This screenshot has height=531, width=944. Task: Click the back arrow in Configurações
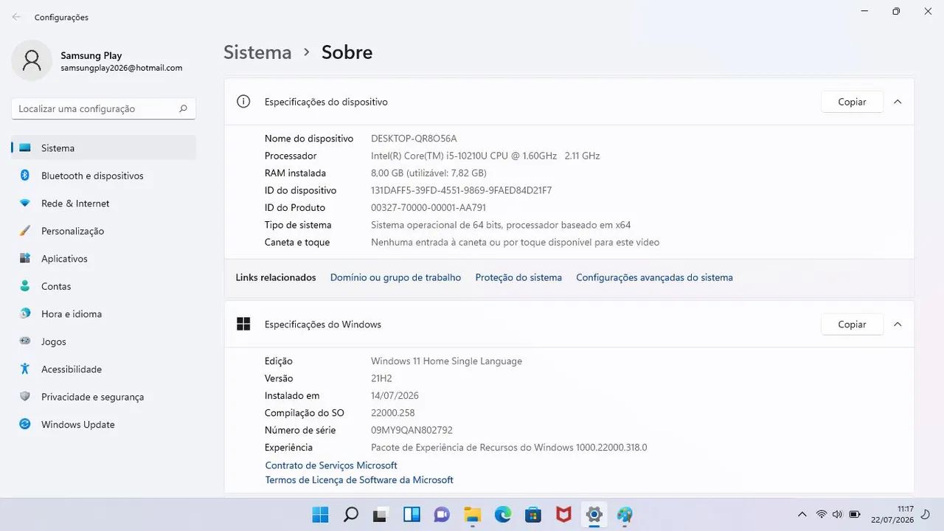(16, 17)
